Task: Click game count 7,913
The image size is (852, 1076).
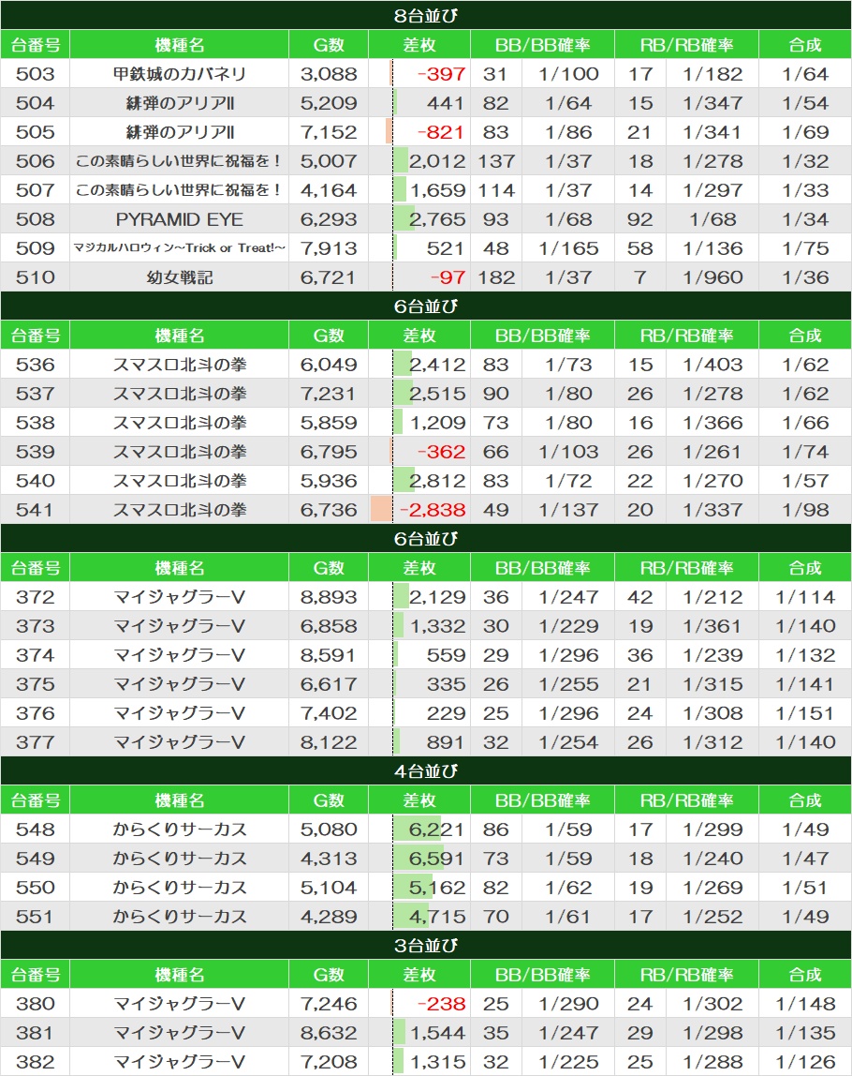Action: pos(329,248)
